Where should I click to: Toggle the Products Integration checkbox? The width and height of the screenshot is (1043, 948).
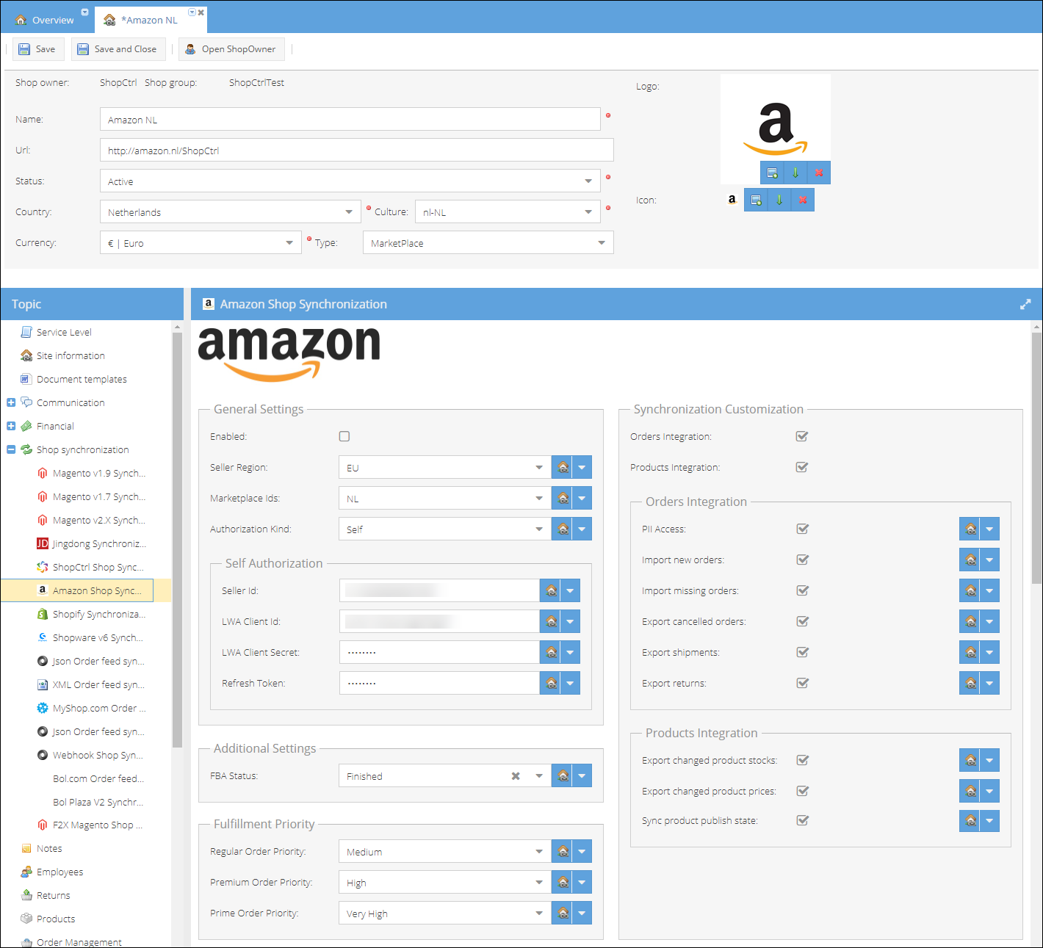point(802,467)
